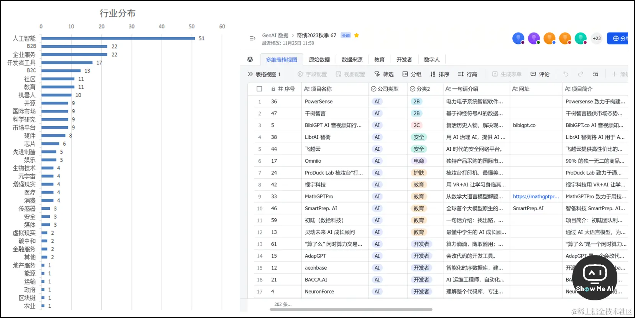
Task: Open the 评论 comments panel
Action: point(540,74)
